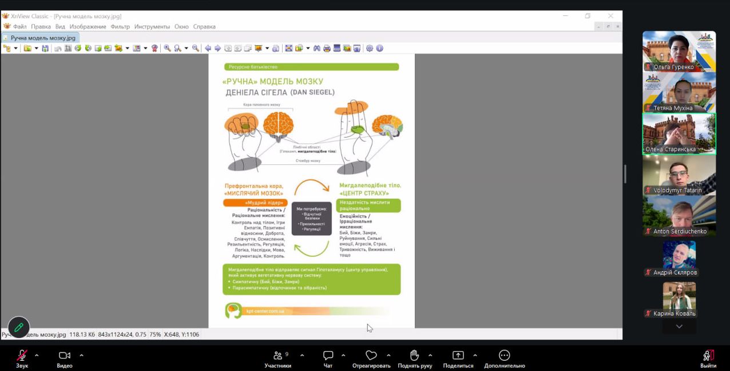Expand audio options arrow next to Звук
This screenshot has height=371, width=730.
point(37,355)
